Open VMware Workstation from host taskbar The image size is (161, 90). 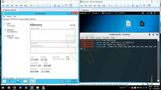click(32, 88)
